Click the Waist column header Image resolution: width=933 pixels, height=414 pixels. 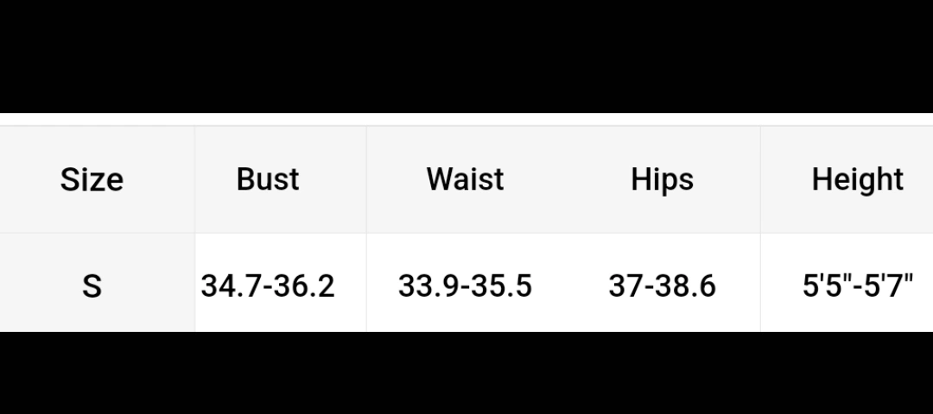(x=465, y=179)
